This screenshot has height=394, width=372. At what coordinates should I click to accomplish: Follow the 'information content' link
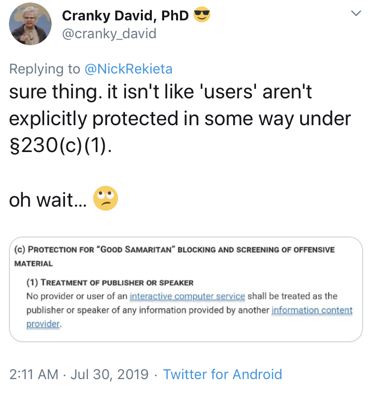tap(312, 310)
